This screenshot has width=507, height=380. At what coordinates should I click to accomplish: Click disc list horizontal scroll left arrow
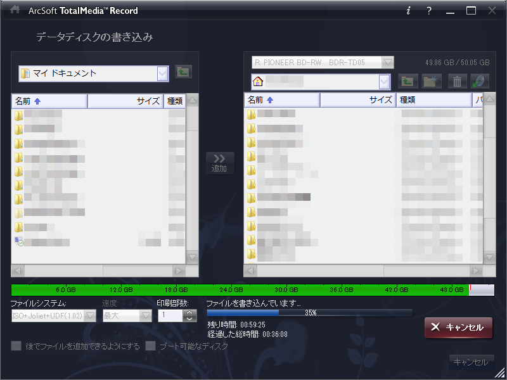pyautogui.click(x=250, y=271)
